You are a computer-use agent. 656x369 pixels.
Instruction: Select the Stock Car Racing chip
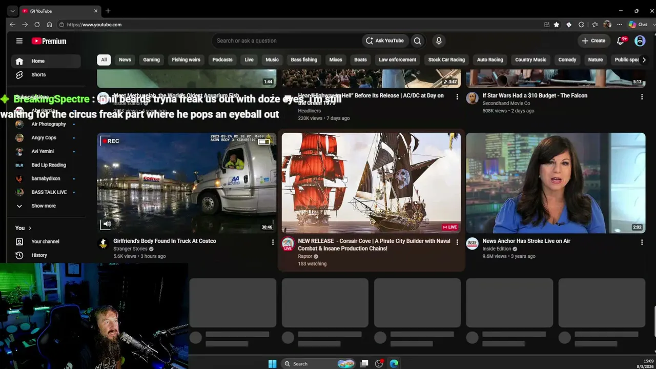click(446, 60)
